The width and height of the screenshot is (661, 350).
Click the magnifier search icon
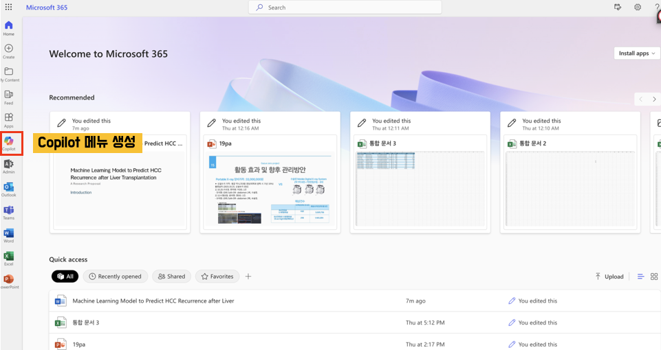259,7
